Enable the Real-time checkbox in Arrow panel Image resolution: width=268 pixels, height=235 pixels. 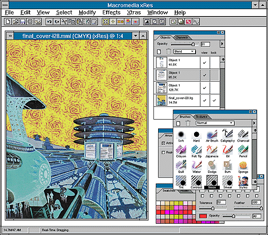163,152
